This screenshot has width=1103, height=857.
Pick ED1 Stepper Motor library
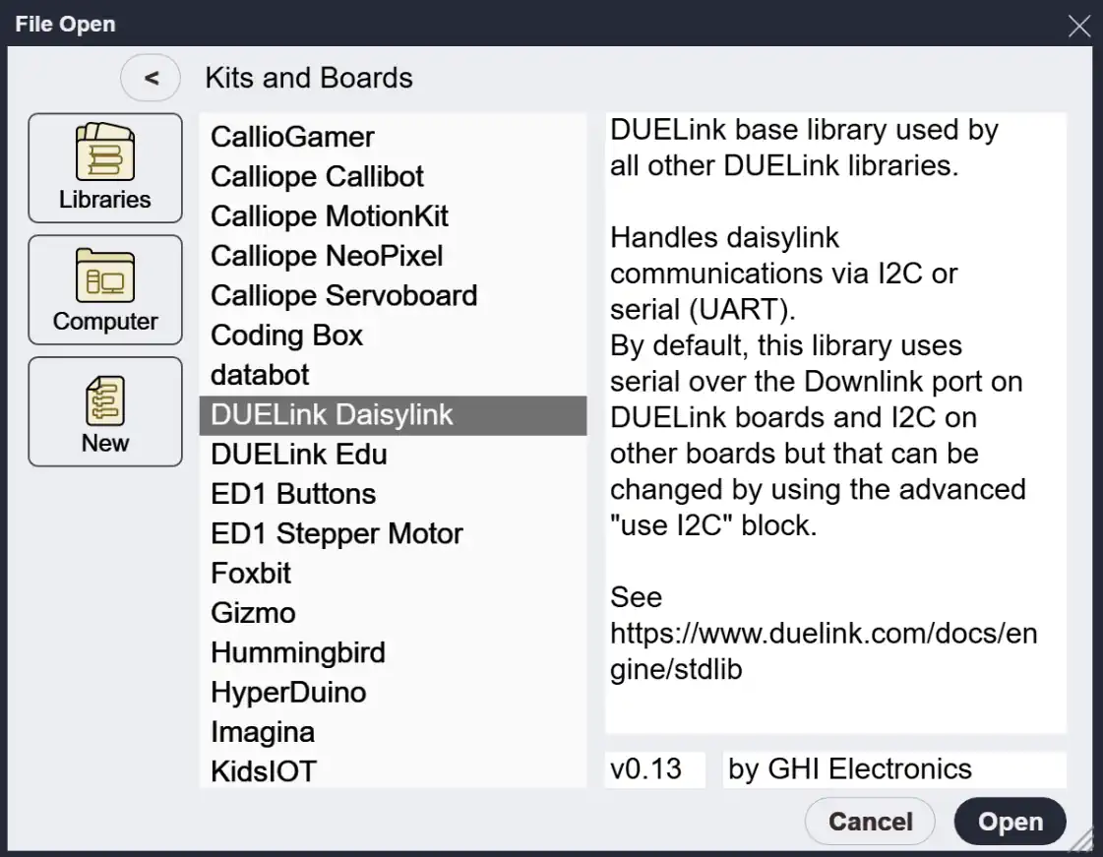337,533
